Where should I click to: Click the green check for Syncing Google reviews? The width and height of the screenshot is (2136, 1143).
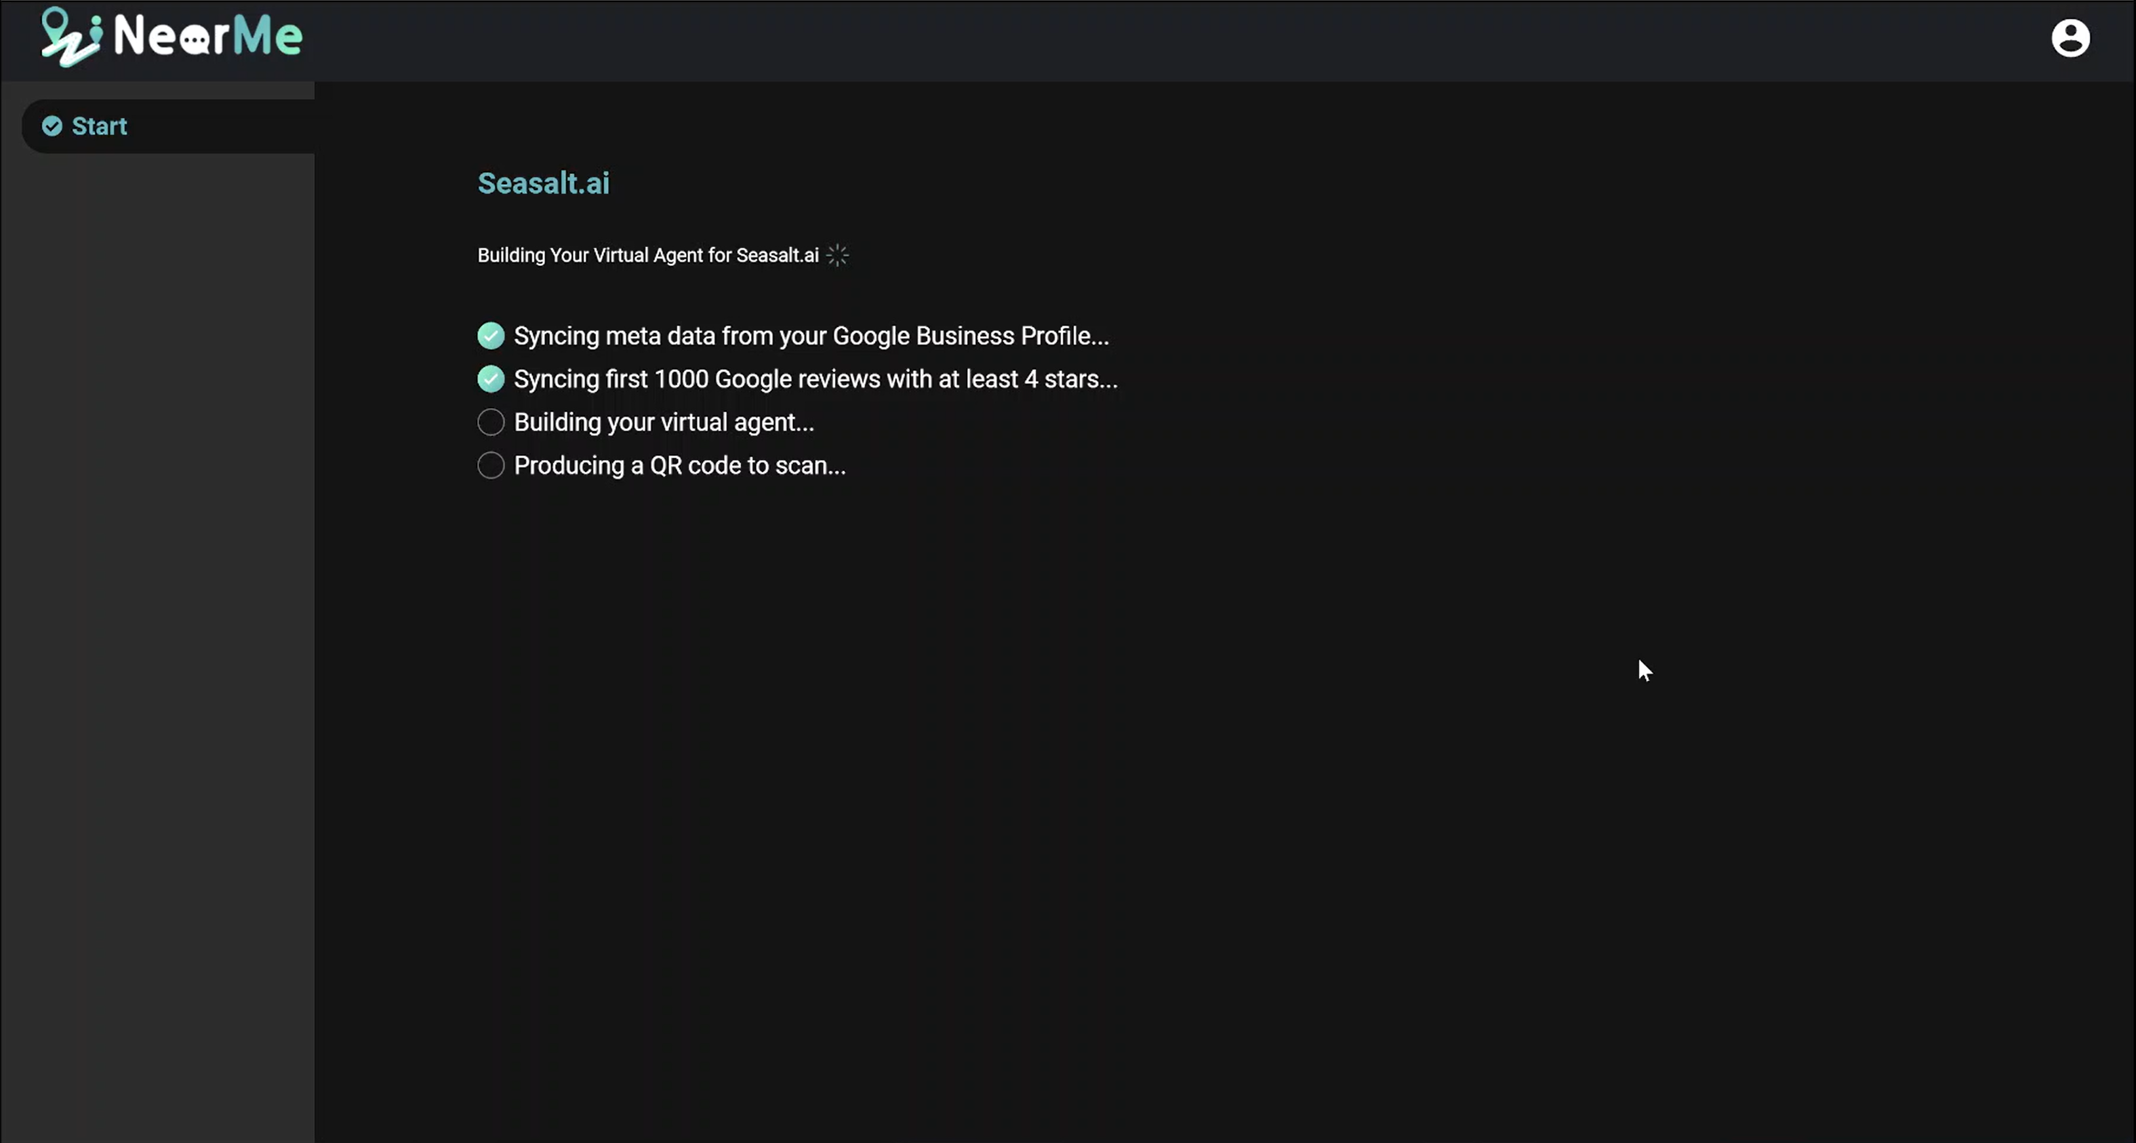tap(491, 379)
